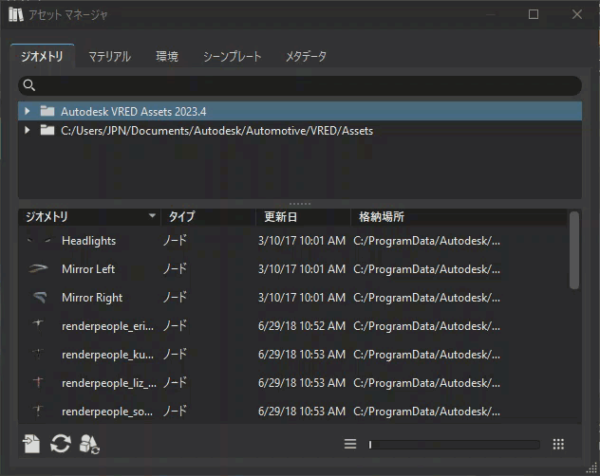
Task: Click the renderpeople_so thumbnail
Action: (38, 411)
